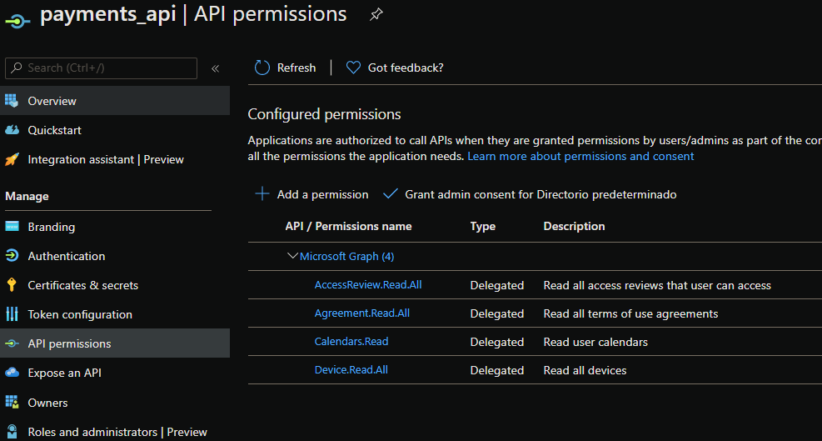This screenshot has height=441, width=822.
Task: Open the Authentication menu item
Action: (x=66, y=256)
